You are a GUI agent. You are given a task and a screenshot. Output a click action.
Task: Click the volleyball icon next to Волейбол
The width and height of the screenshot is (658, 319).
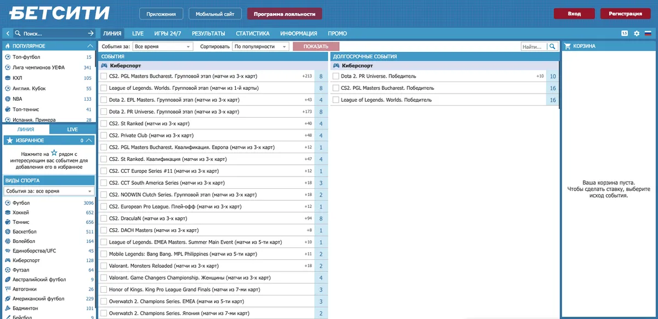click(8, 241)
